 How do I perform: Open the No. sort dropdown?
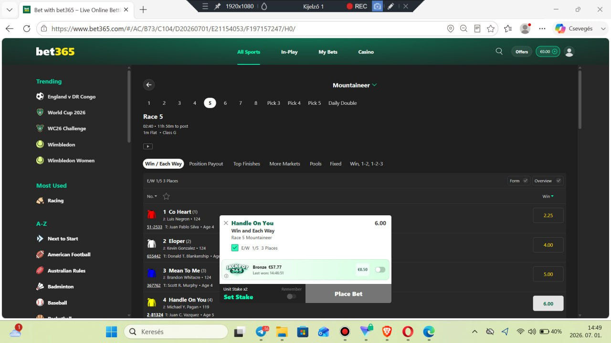coord(152,196)
